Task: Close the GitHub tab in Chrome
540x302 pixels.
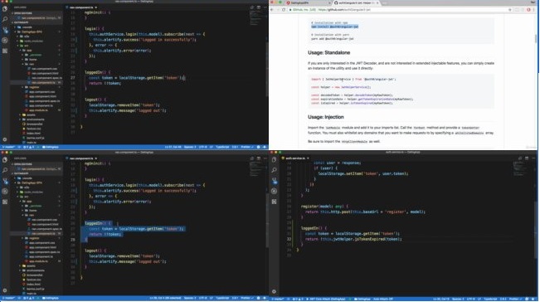Action: 377,2
